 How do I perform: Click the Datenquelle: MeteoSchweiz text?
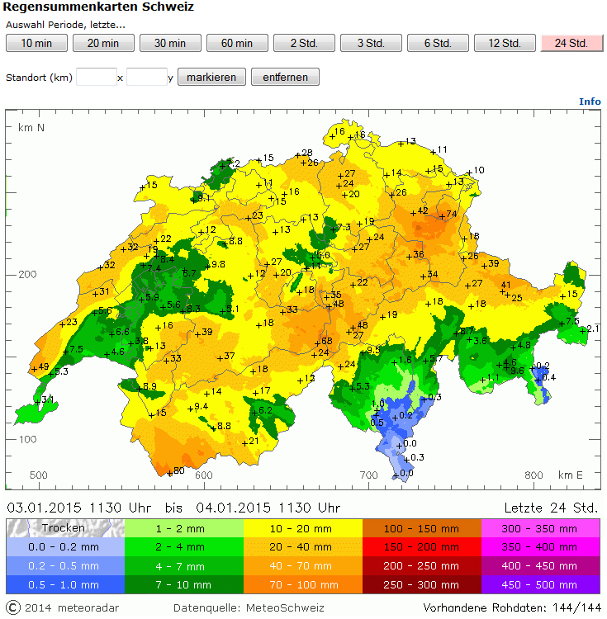(249, 608)
